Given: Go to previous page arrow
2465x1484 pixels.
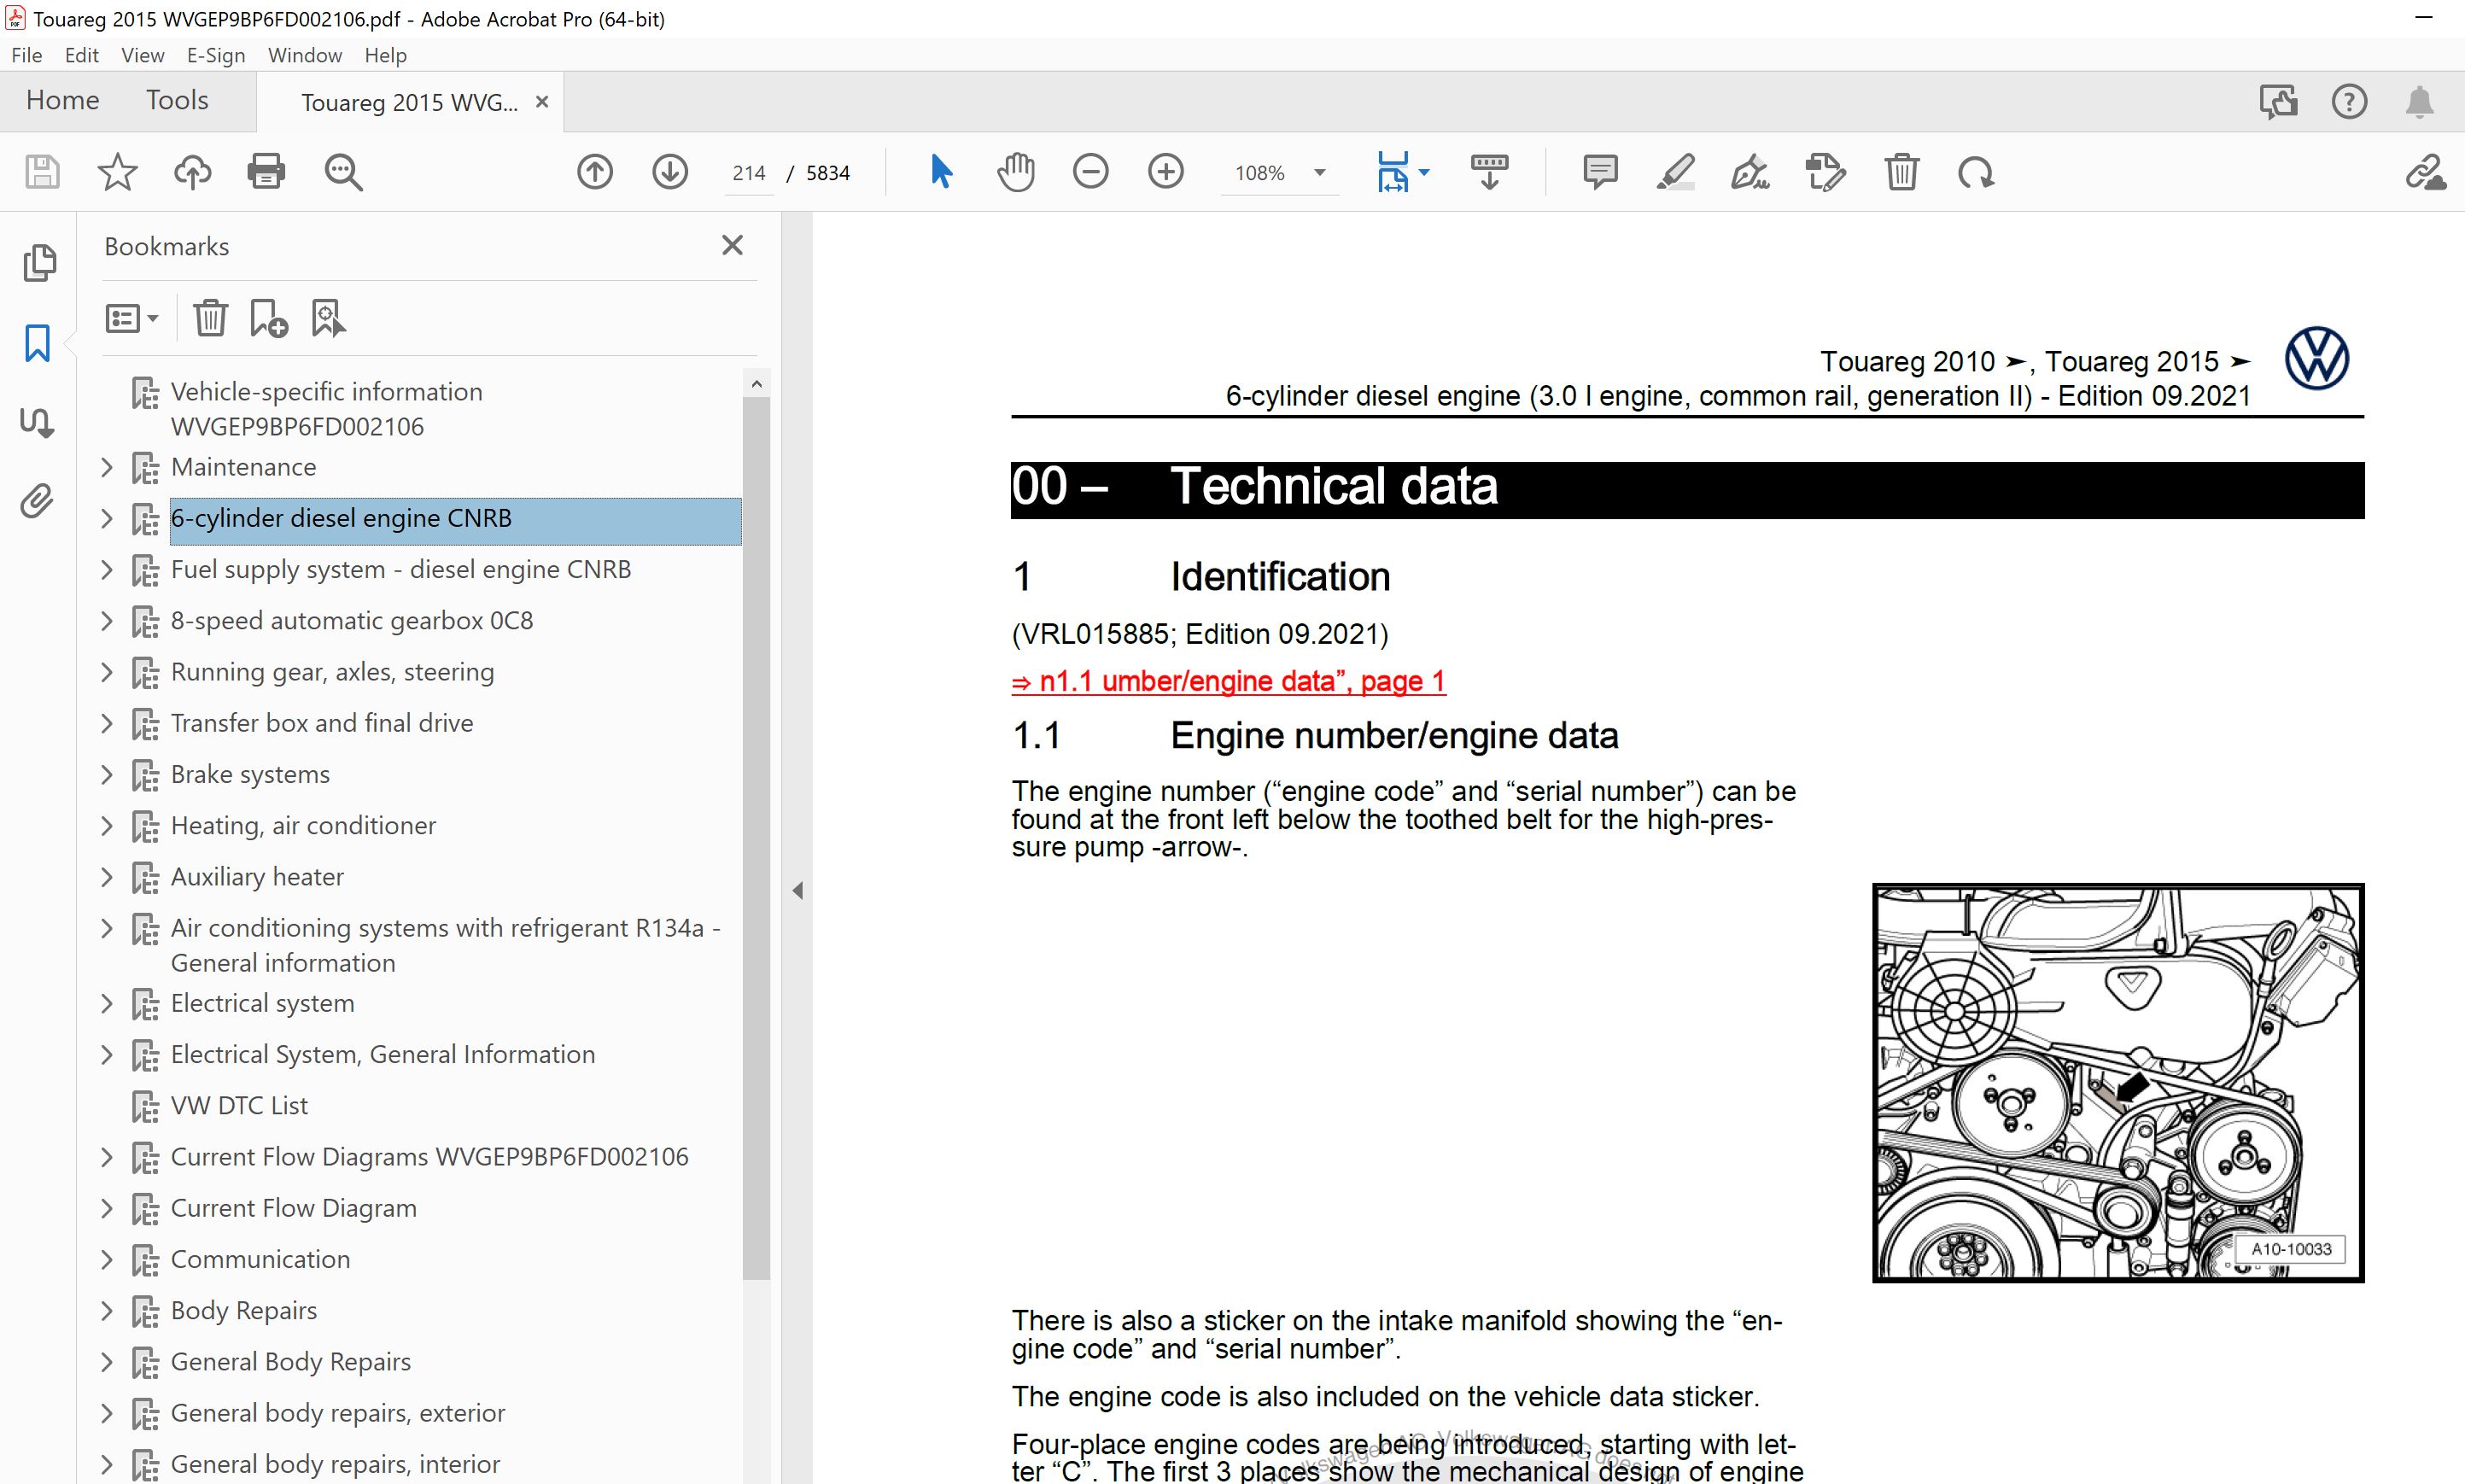Looking at the screenshot, I should click(x=595, y=172).
